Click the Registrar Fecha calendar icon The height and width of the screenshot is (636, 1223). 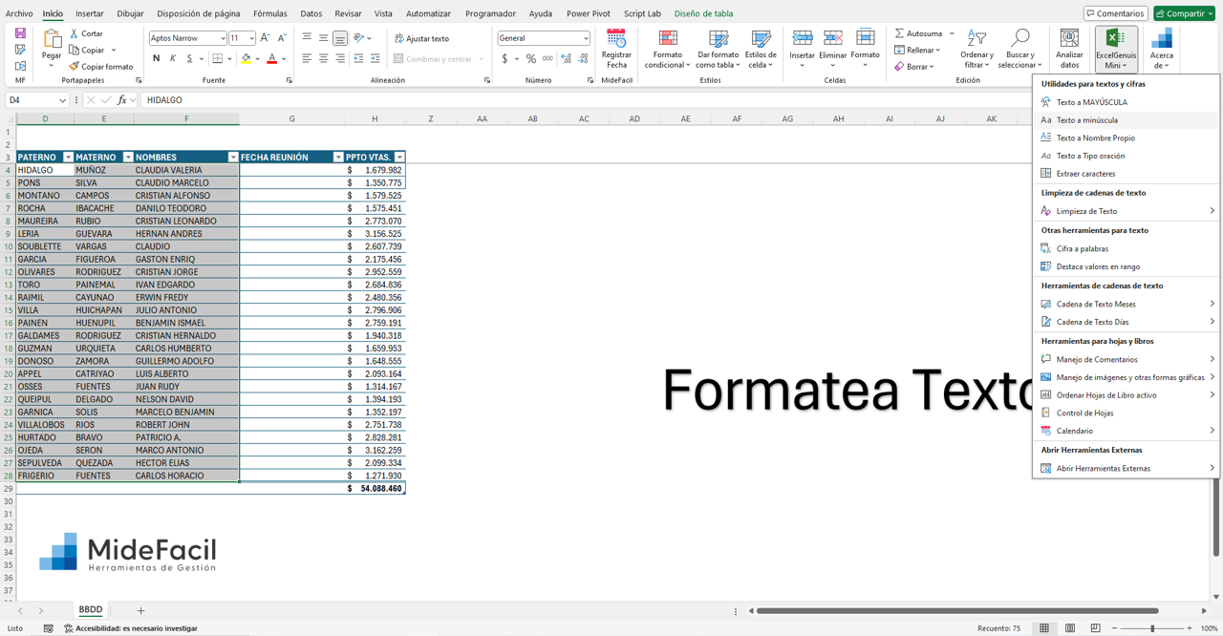(616, 38)
